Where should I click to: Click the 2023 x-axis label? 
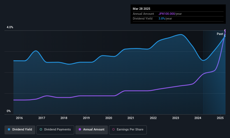point(176,118)
